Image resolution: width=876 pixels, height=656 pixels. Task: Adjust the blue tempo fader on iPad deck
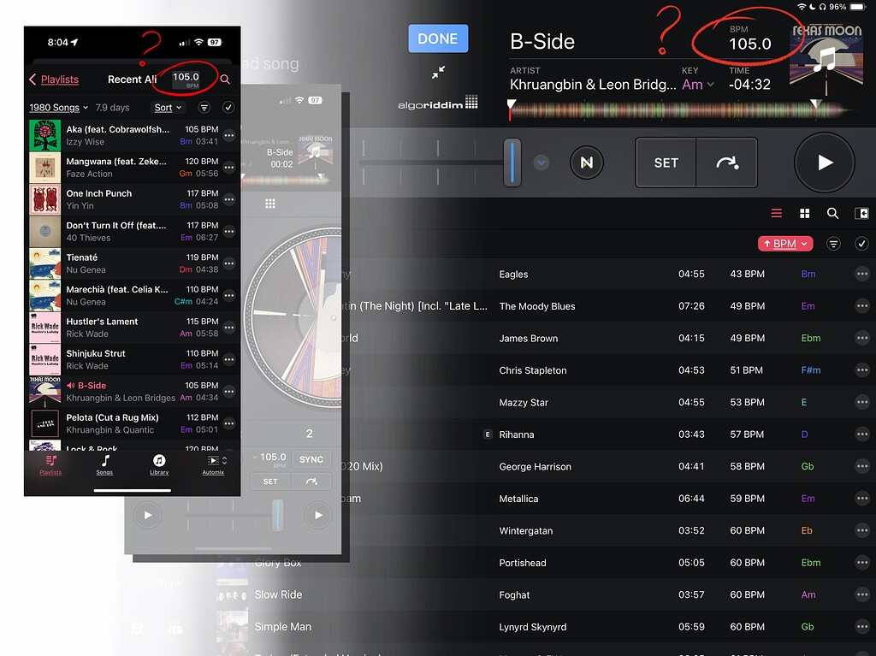click(x=512, y=162)
